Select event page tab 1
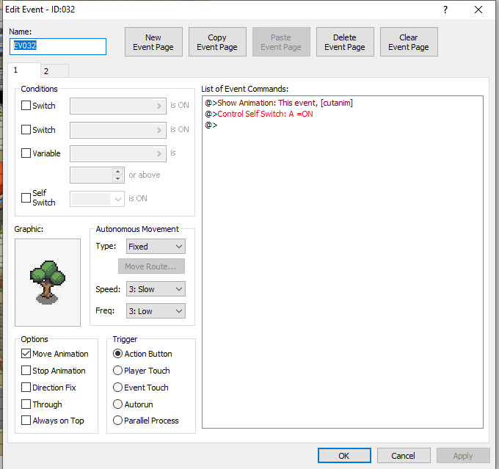The height and width of the screenshot is (469, 499). [x=17, y=70]
